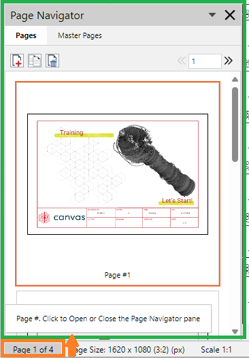249x358 pixels.
Task: Go to next page arrows
Action: 228,61
